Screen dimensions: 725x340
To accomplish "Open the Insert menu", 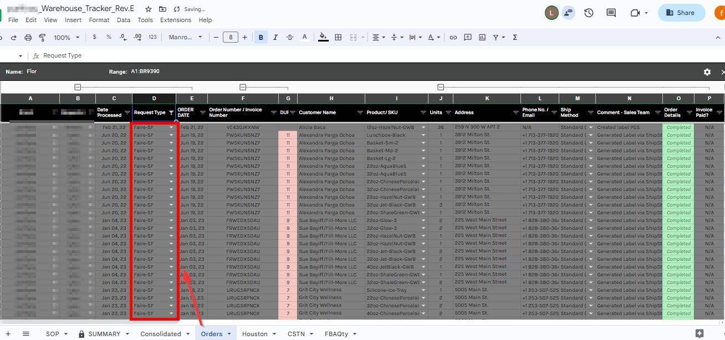I will click(73, 20).
